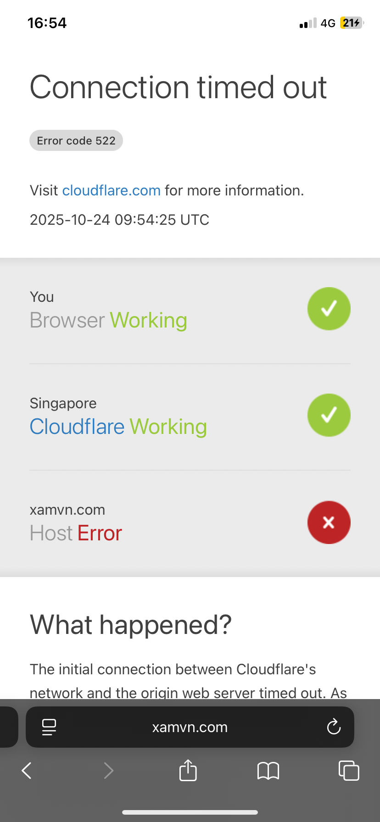Click the green Browser Working checkmark
The width and height of the screenshot is (380, 822).
tap(329, 309)
